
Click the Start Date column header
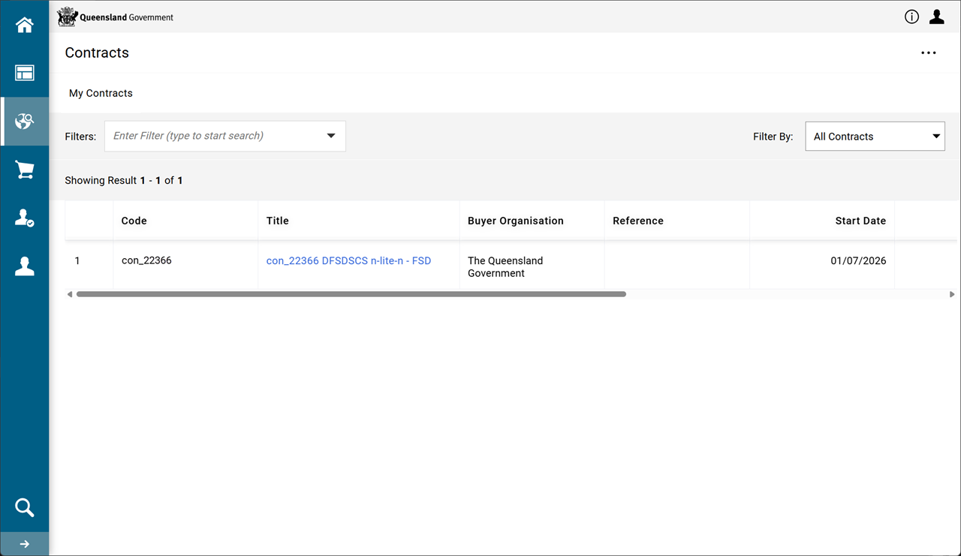tap(860, 221)
